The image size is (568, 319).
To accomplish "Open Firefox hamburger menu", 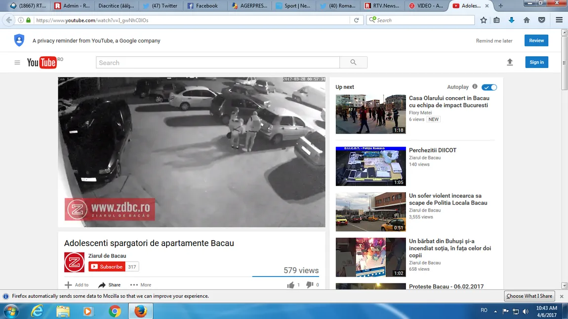I will (559, 20).
